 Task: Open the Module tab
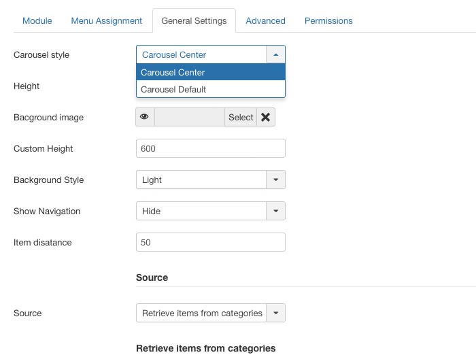tap(37, 20)
